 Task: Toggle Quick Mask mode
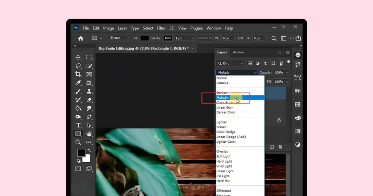[x=78, y=169]
